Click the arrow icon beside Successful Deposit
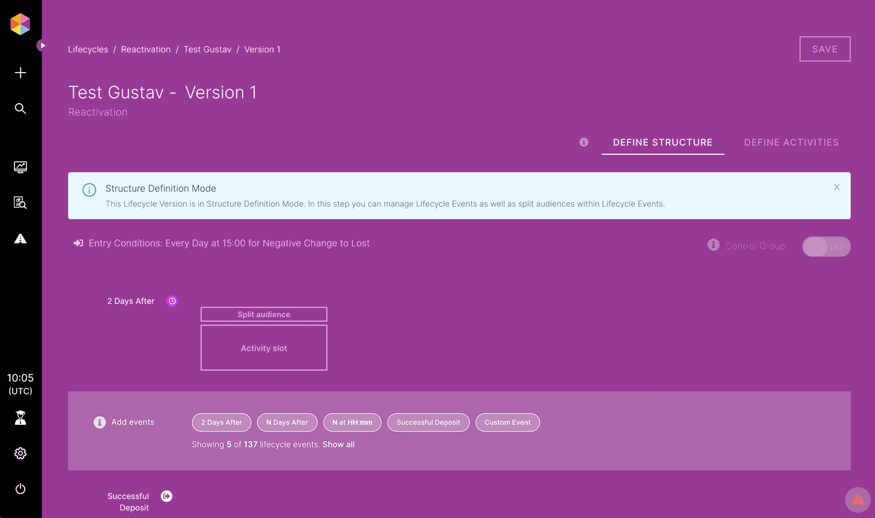875x518 pixels. (x=167, y=496)
